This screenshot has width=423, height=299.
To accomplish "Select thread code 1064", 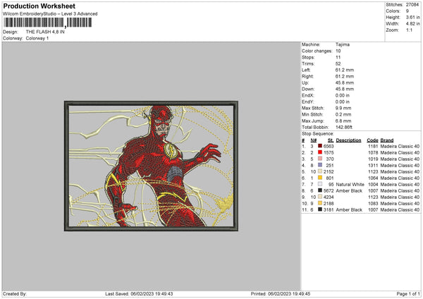I will (x=373, y=178).
